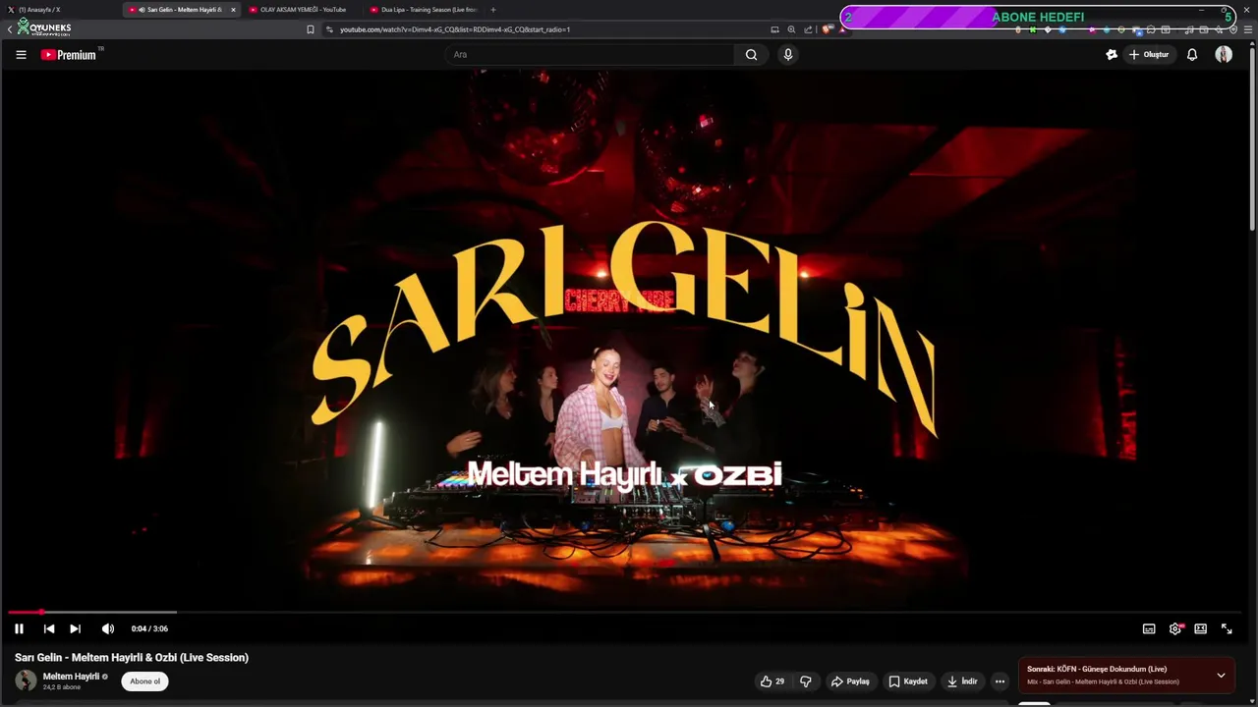Screen dimensions: 1258x707
Task: Open the browser main menu
Action: (1248, 29)
